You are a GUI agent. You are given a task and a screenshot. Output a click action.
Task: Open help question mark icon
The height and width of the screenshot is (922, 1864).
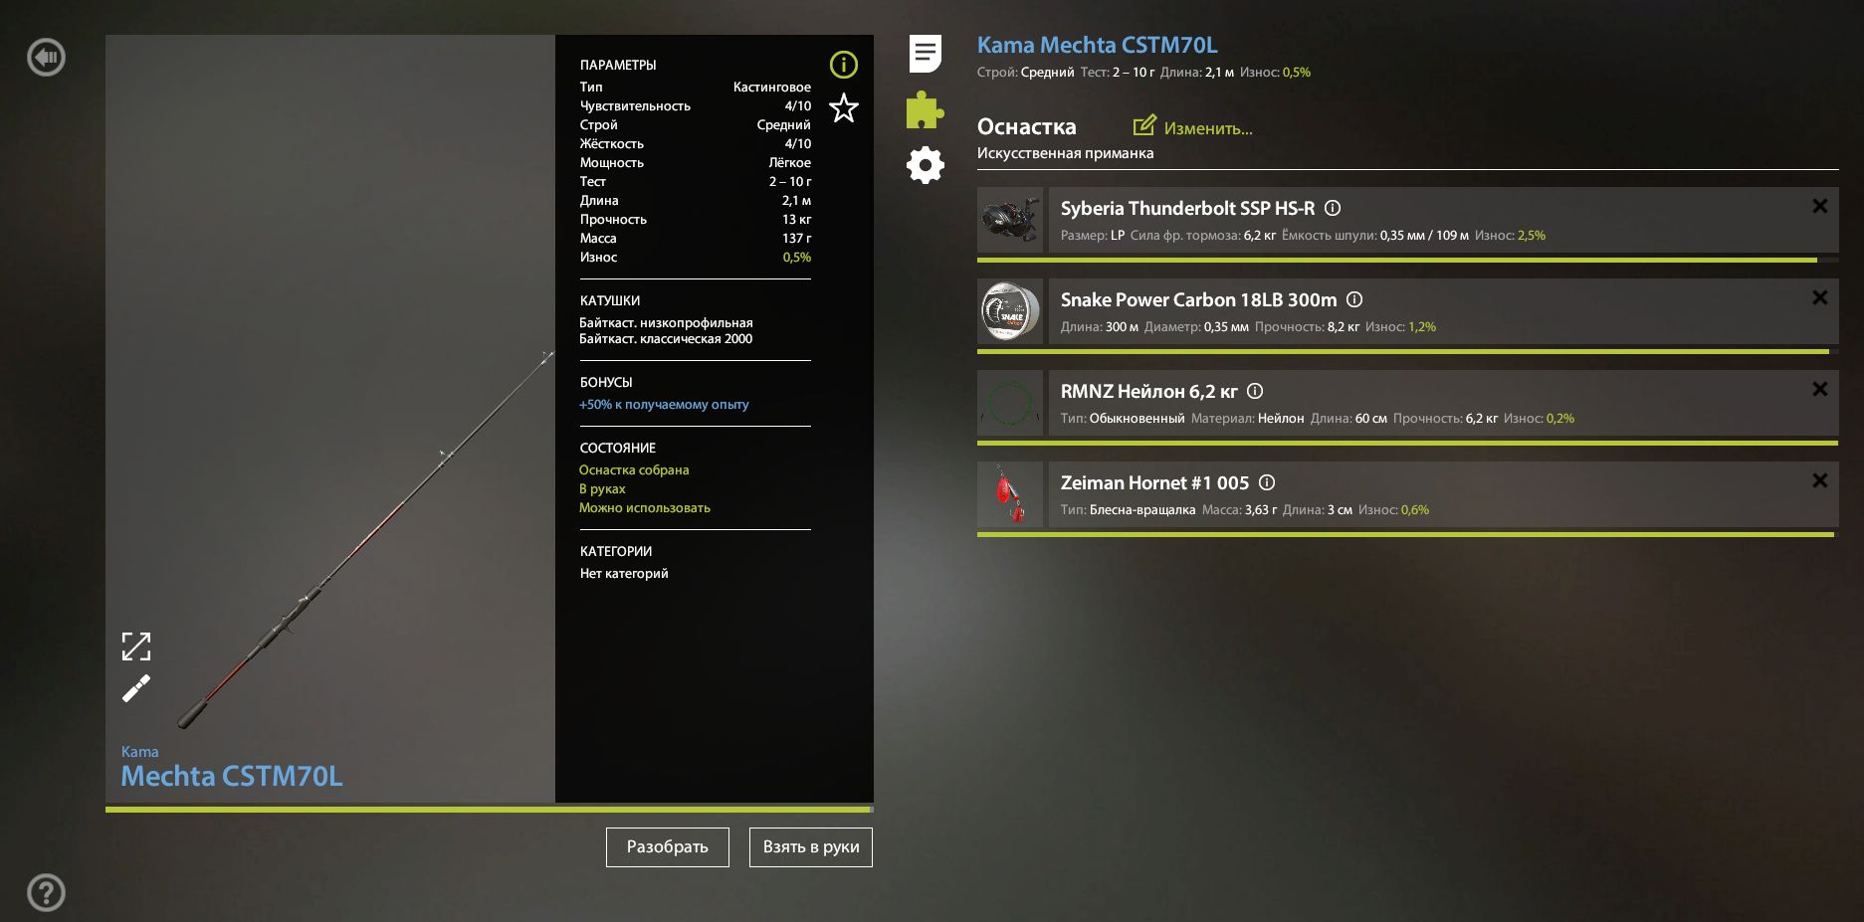pos(46,892)
